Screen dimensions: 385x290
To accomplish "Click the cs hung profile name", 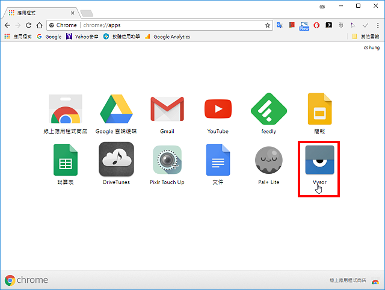I will (x=372, y=48).
